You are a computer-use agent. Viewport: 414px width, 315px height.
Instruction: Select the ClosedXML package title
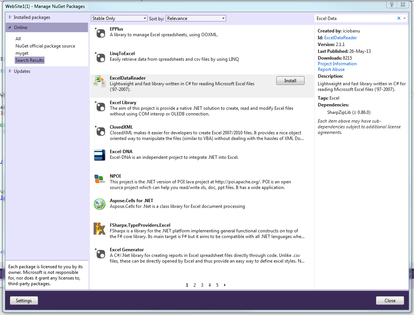click(121, 127)
